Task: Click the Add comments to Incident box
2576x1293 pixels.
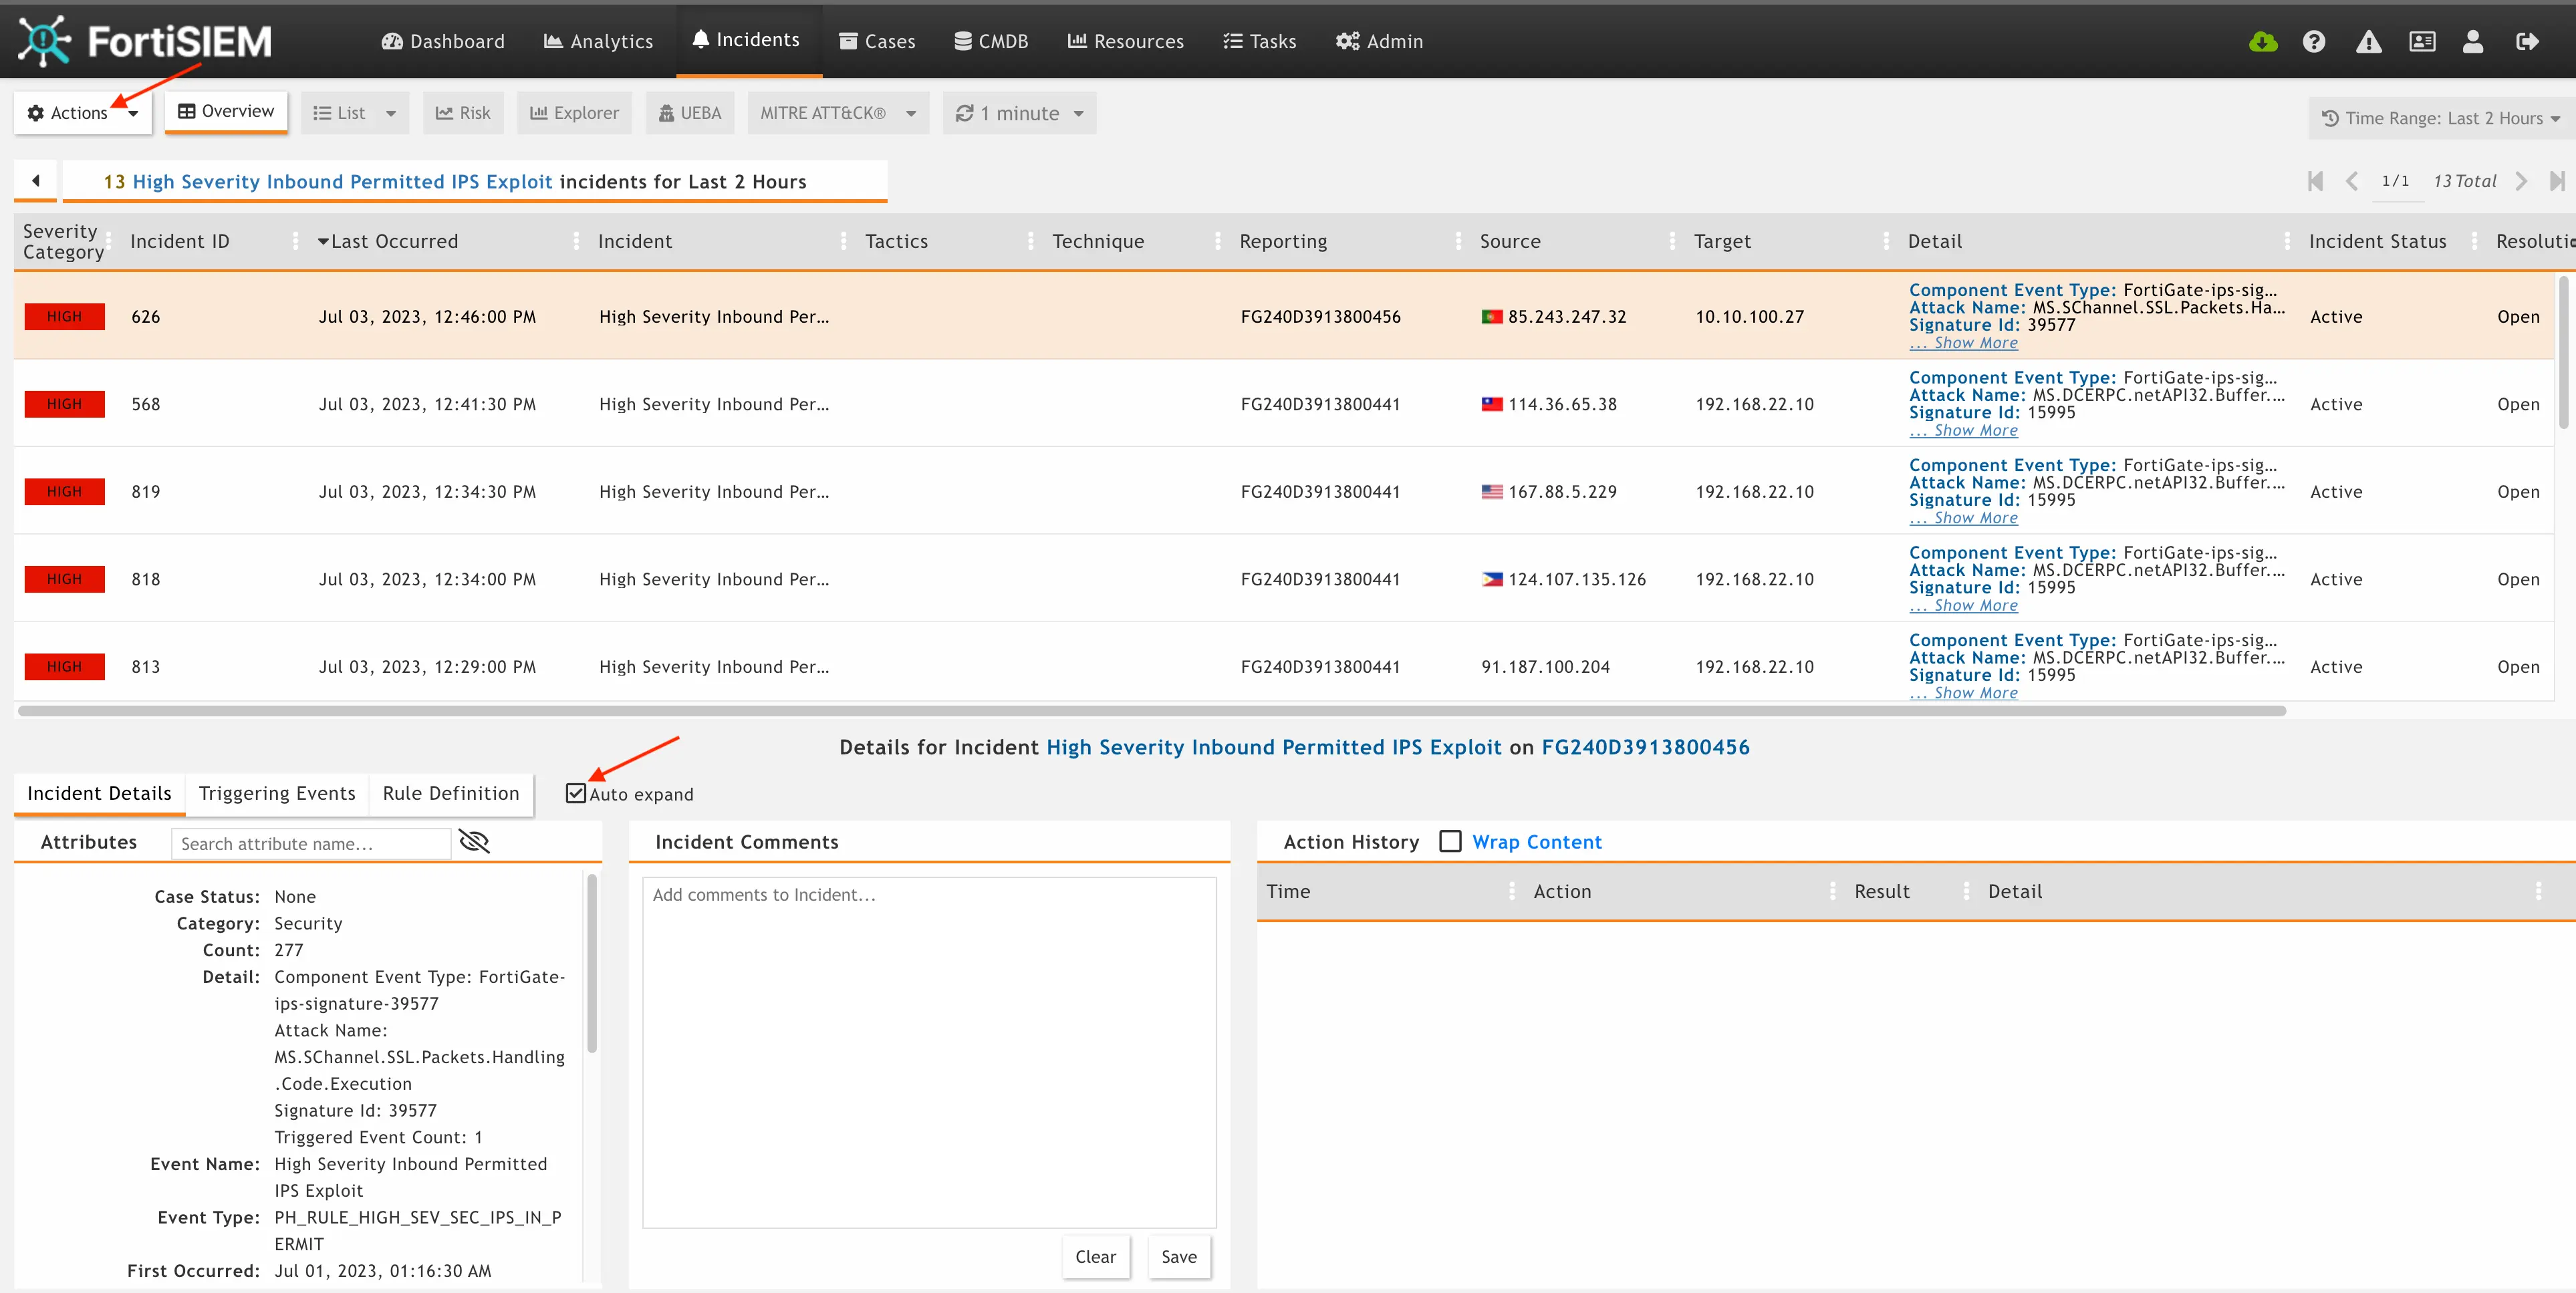Action: (x=929, y=1053)
